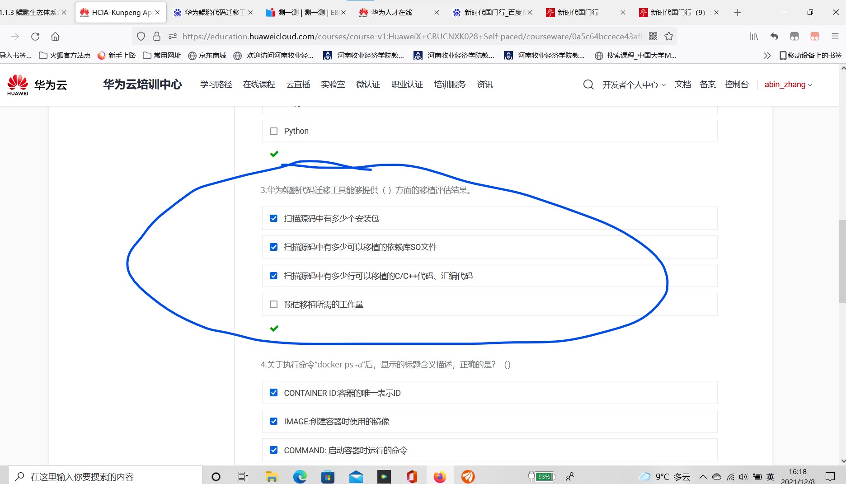Open Office from the taskbar
The height and width of the screenshot is (484, 846).
coord(412,476)
